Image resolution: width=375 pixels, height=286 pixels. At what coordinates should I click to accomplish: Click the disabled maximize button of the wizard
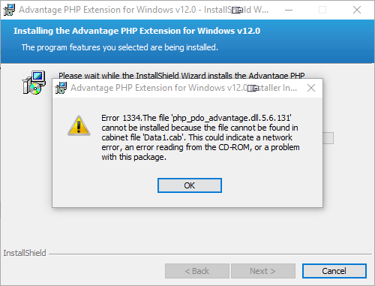pos(322,10)
